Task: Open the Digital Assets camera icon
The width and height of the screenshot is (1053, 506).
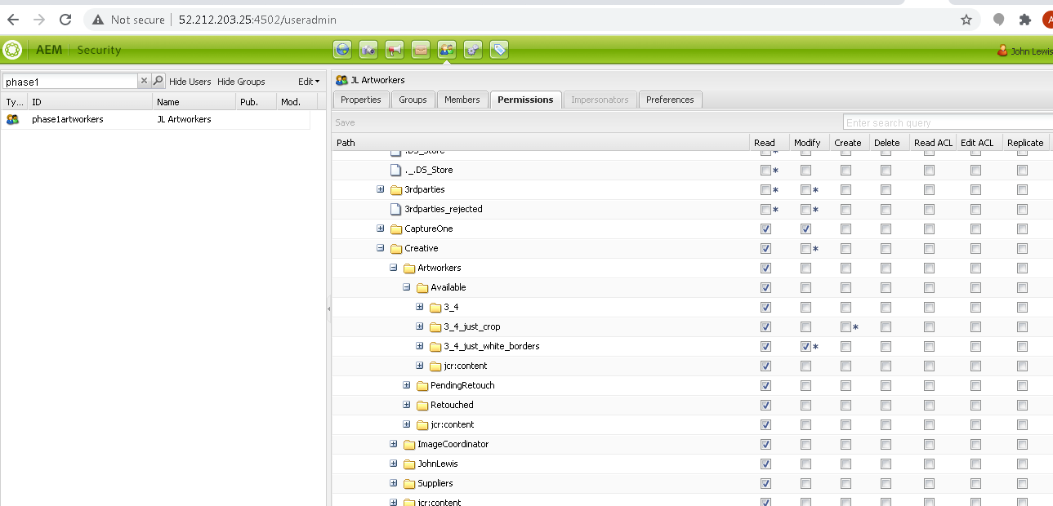Action: click(368, 49)
